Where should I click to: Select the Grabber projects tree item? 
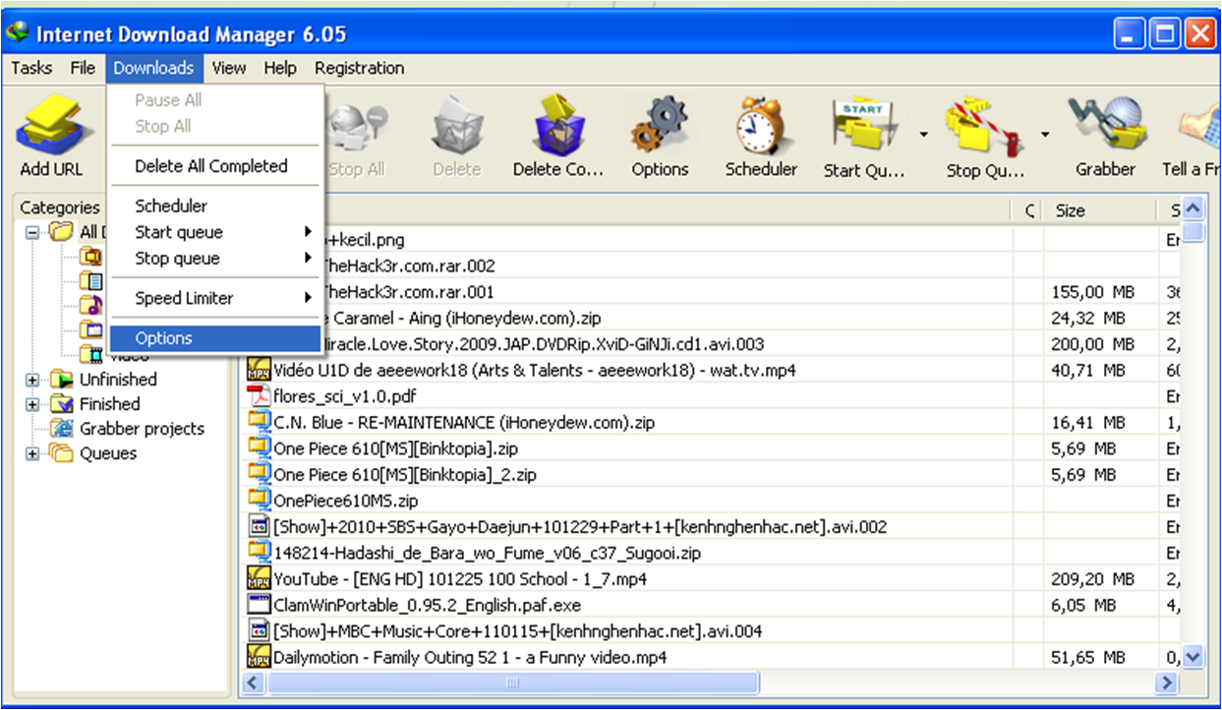[142, 429]
